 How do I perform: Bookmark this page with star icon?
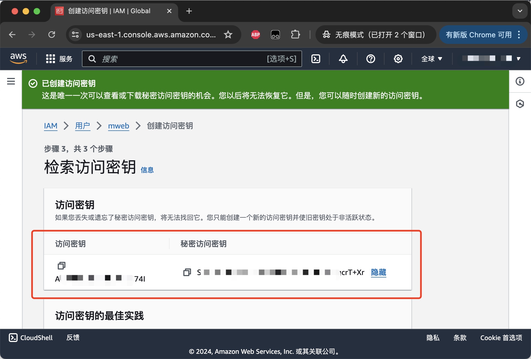[228, 35]
